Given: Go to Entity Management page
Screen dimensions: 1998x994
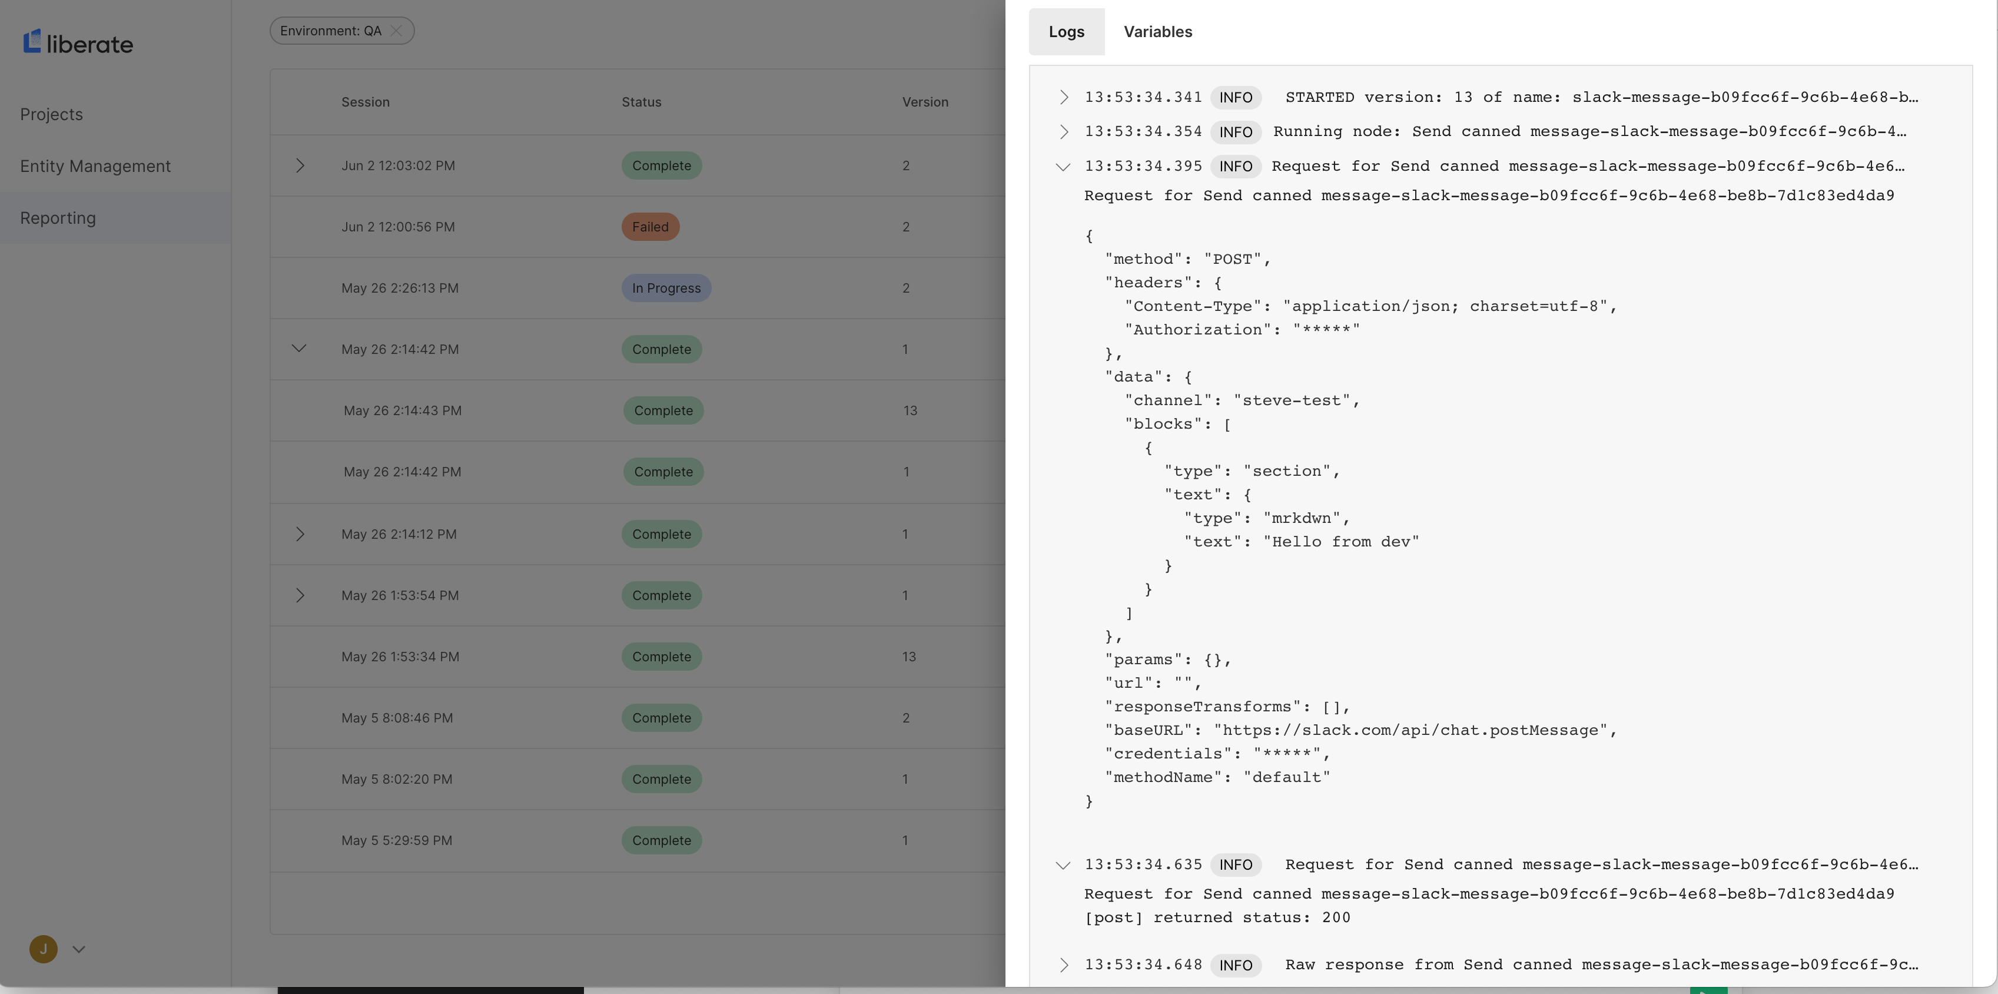Looking at the screenshot, I should (95, 166).
